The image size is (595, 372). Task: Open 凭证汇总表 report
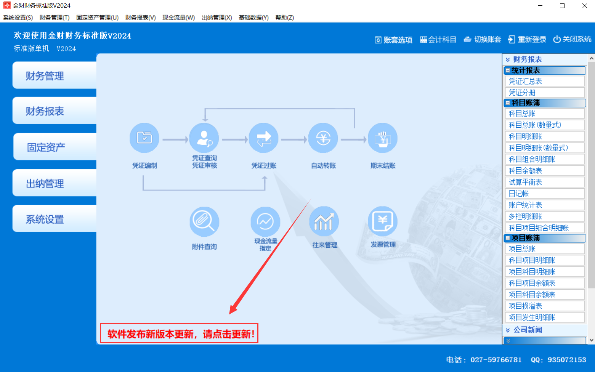(x=545, y=81)
